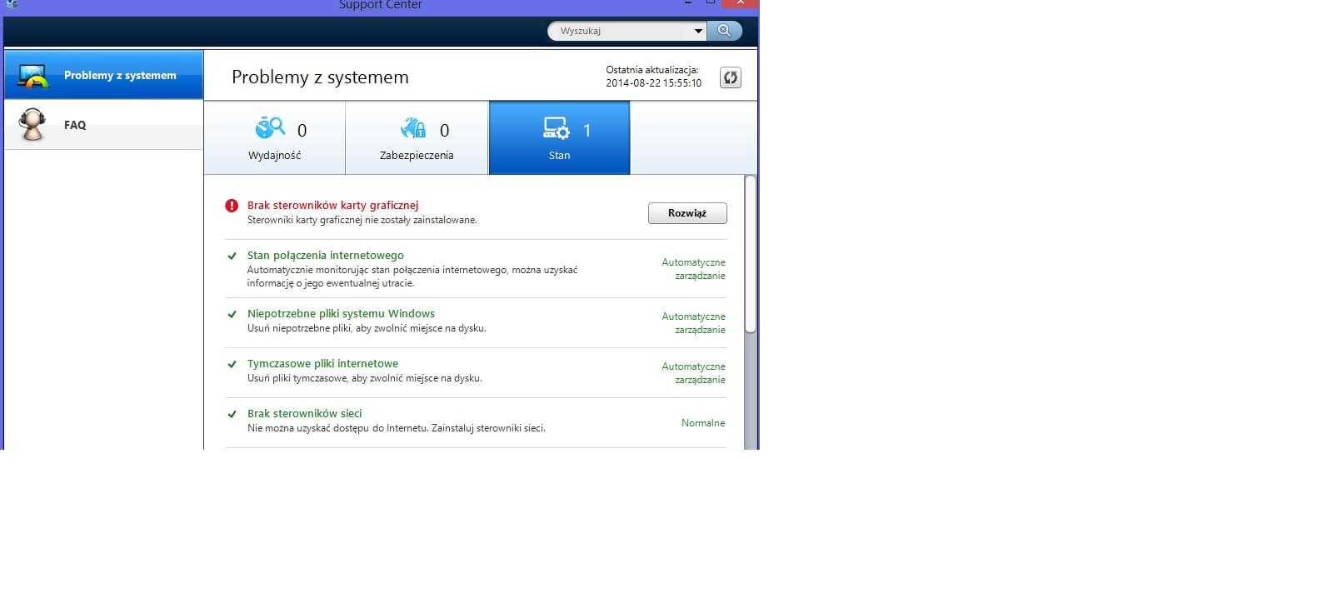This screenshot has height=593, width=1328.
Task: Open the FAQ sidebar section
Action: pos(103,125)
